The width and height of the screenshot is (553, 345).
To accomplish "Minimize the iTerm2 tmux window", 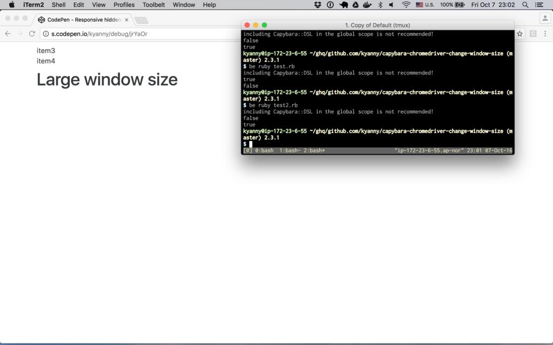I will pyautogui.click(x=255, y=25).
